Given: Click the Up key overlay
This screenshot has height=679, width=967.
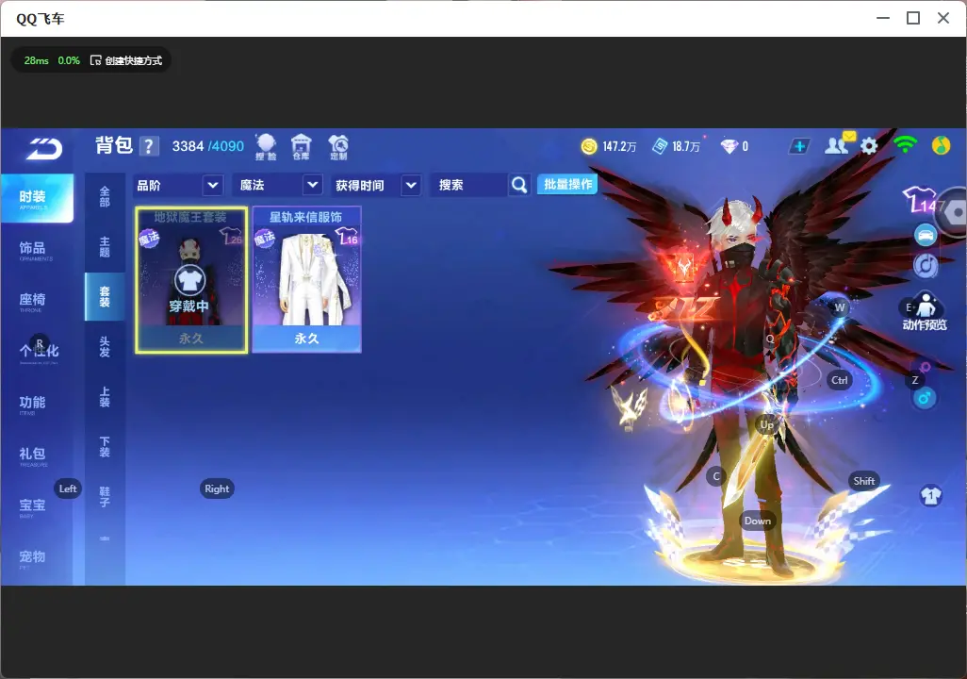Looking at the screenshot, I should 766,424.
